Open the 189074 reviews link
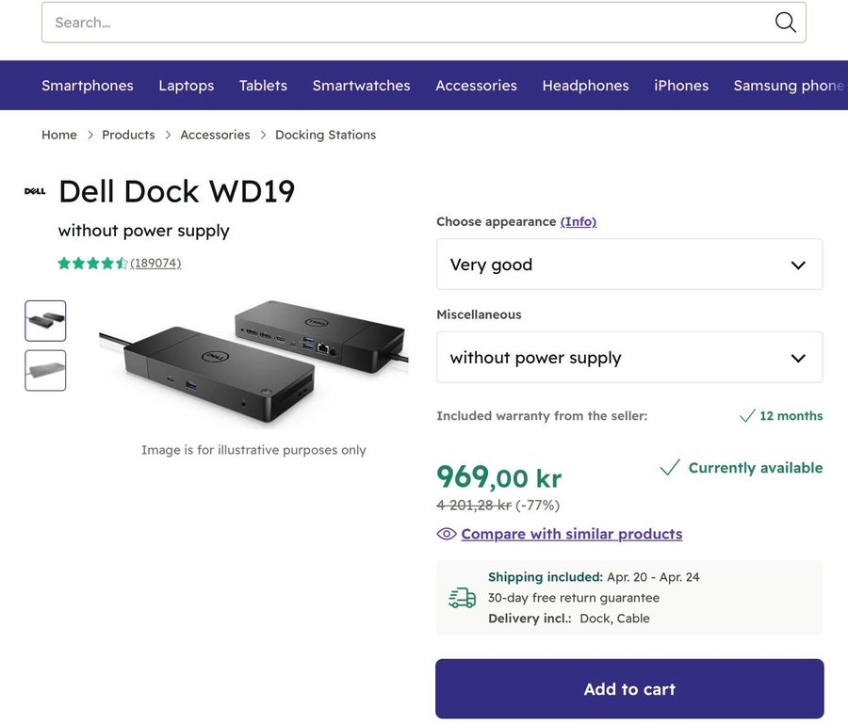The image size is (848, 724). coord(155,264)
